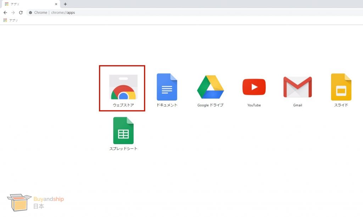Close the アプリ tab
The image size is (363, 218).
coord(56,4)
